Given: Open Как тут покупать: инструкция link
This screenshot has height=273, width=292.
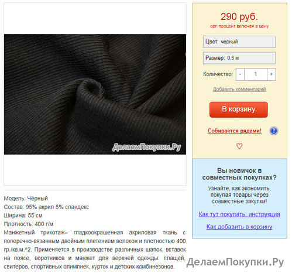Looking at the screenshot, I should (x=239, y=214).
